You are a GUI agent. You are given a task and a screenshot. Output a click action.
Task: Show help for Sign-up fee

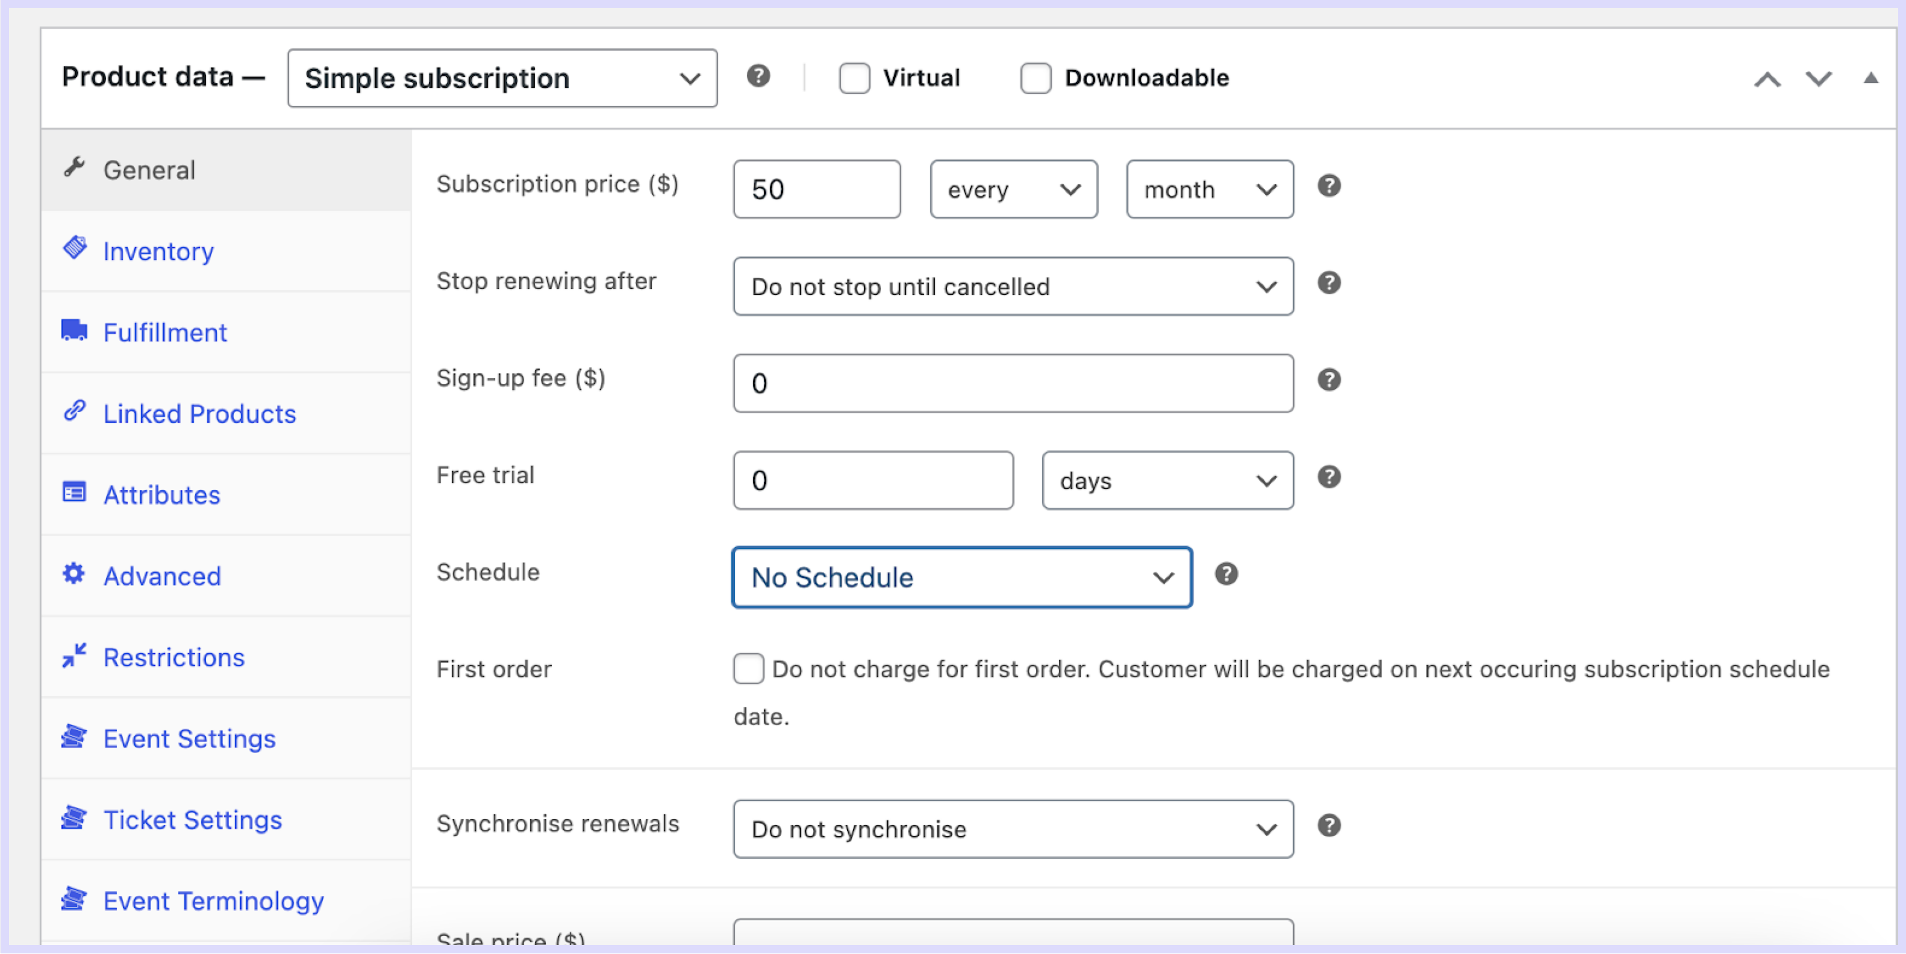pos(1330,379)
